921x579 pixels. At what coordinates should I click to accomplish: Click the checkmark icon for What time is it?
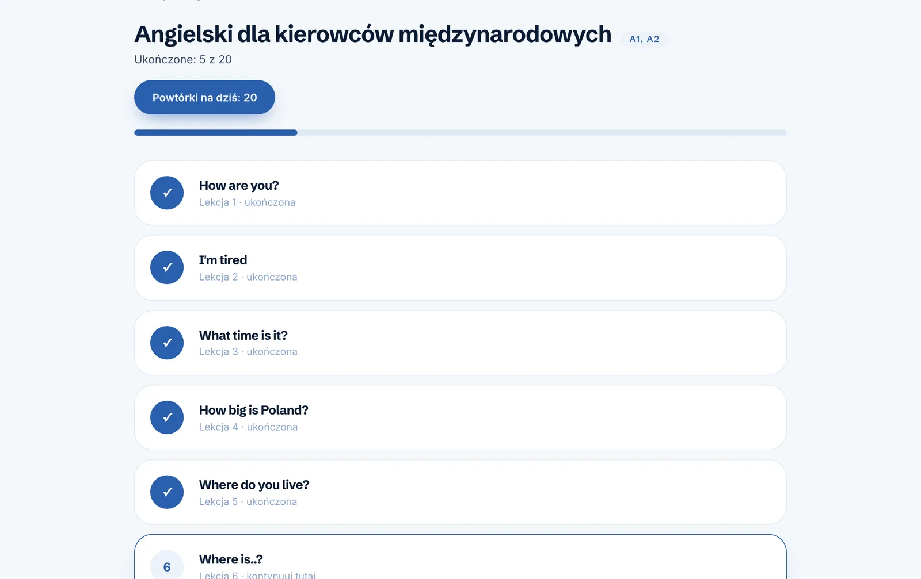pyautogui.click(x=167, y=343)
